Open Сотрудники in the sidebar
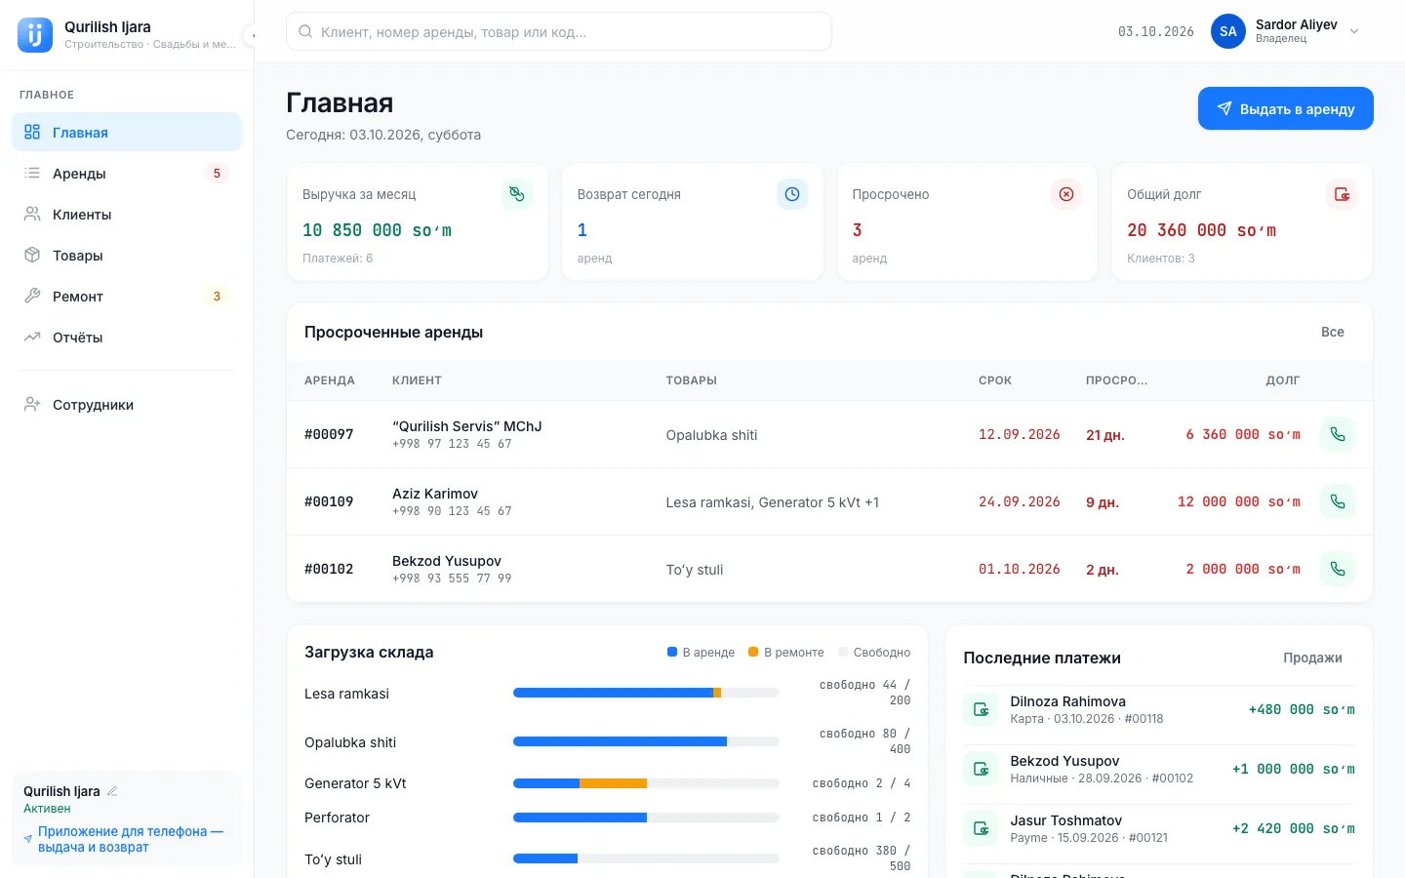 [127, 405]
